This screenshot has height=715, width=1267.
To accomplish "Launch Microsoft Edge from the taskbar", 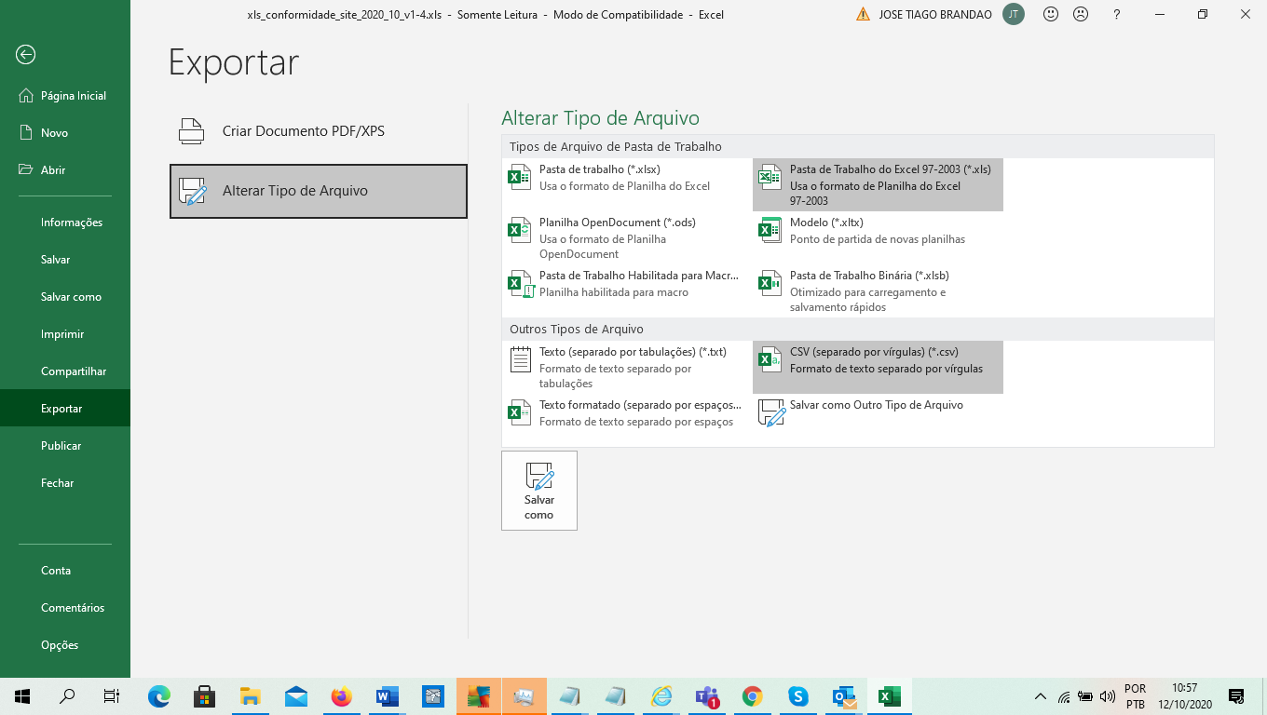I will (159, 695).
